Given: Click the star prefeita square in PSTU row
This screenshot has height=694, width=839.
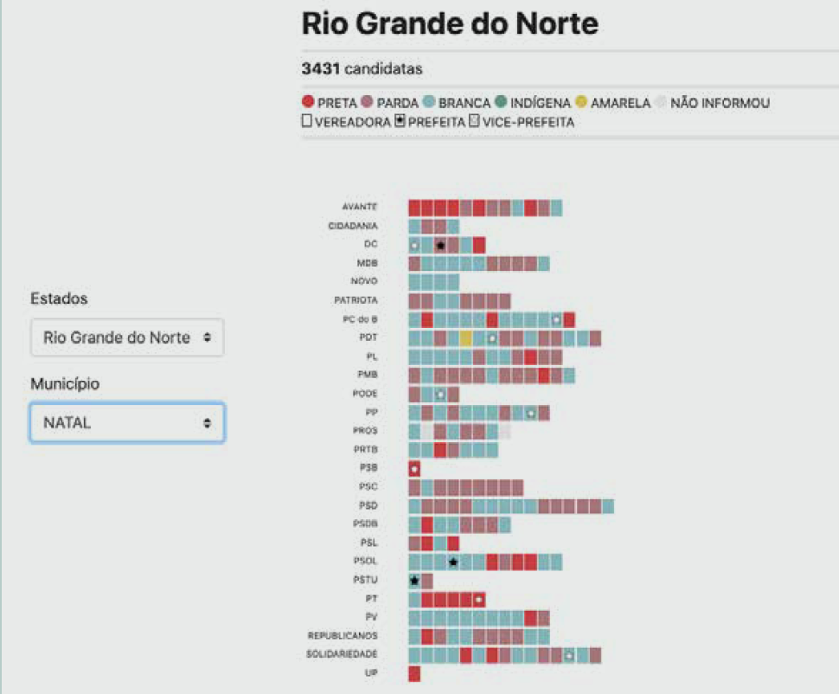Looking at the screenshot, I should click(x=414, y=581).
